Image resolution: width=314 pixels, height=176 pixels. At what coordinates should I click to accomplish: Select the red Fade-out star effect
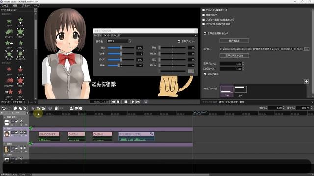9,69
